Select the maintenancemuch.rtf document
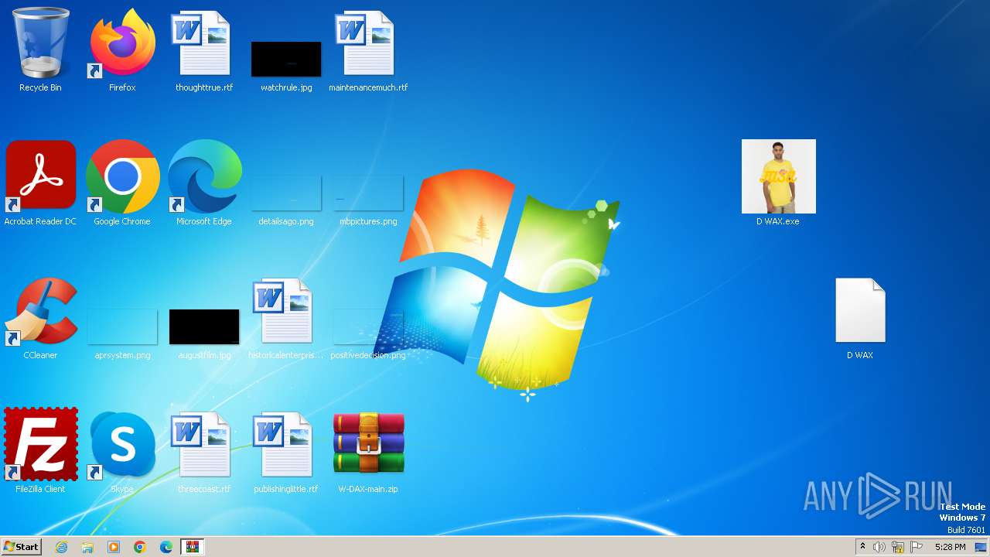Image resolution: width=990 pixels, height=557 pixels. [368, 50]
